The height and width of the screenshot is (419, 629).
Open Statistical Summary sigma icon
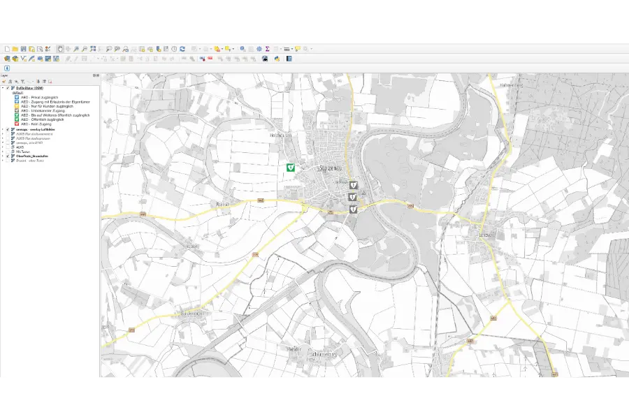click(267, 49)
